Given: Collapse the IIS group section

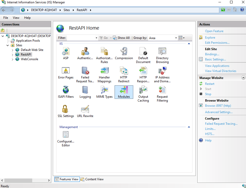Looking at the screenshot, I should pyautogui.click(x=189, y=44).
